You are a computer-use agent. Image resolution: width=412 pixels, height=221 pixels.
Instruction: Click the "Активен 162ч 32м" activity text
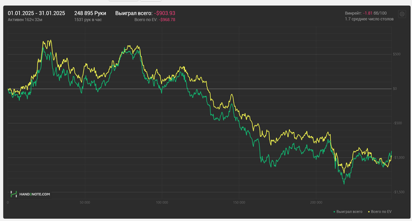click(25, 19)
